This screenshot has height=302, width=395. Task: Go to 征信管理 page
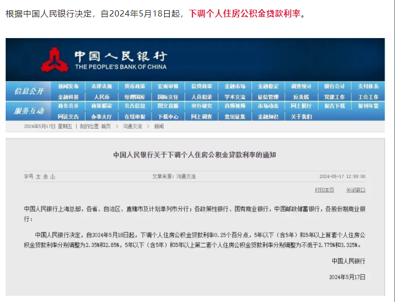[x=268, y=97]
